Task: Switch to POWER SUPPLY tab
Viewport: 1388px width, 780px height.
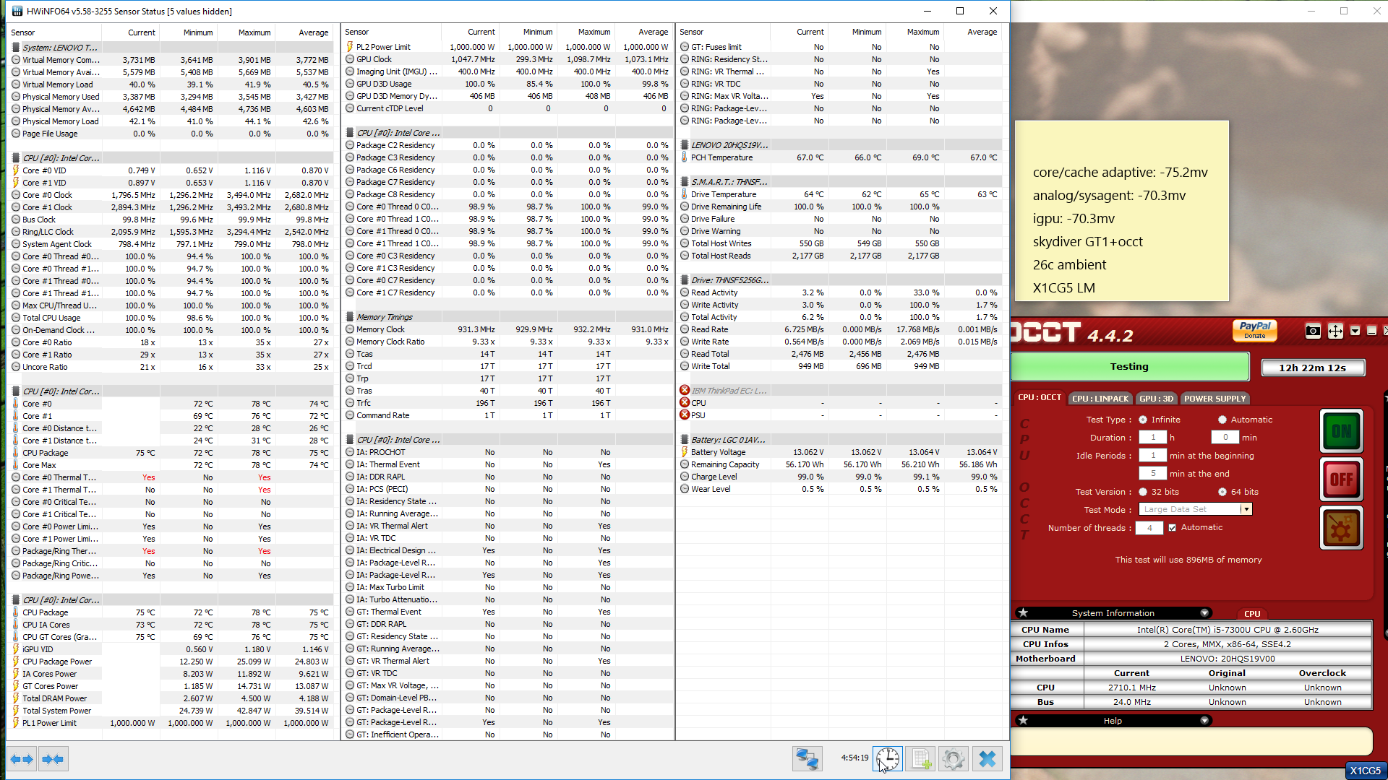Action: click(x=1215, y=399)
